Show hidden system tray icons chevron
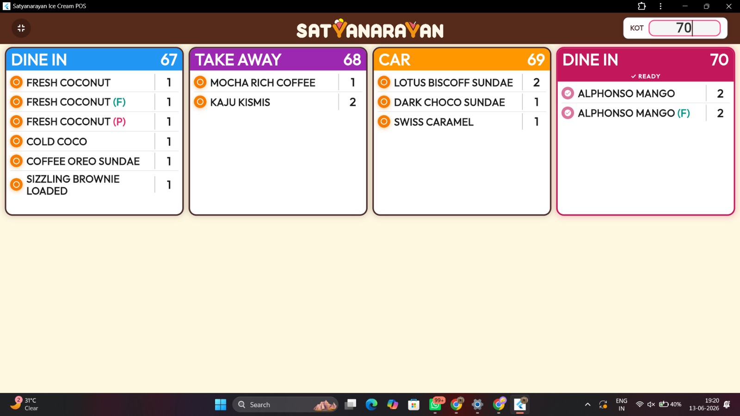Screen dimensions: 740x416 tap(587, 404)
